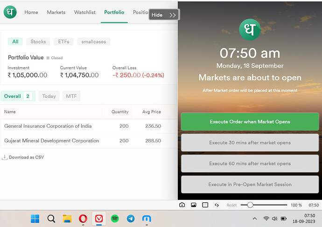Reset the page zoom level
322x227 pixels.
click(231, 205)
